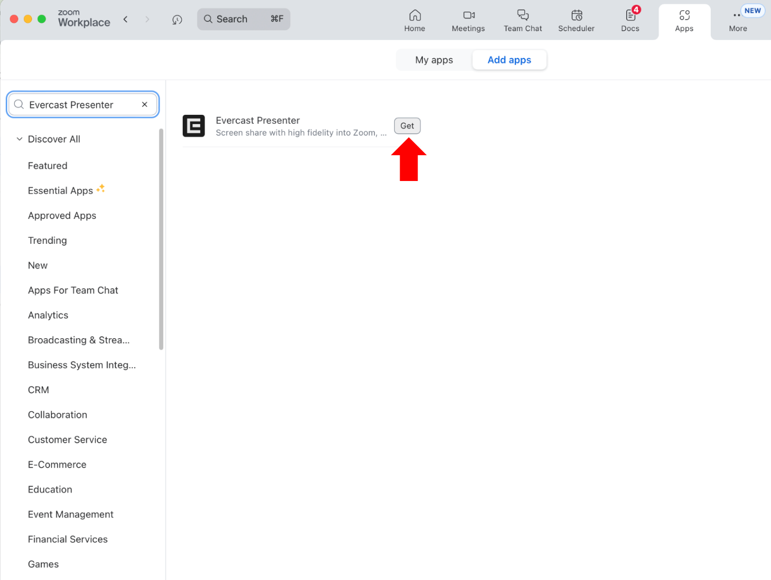Viewport: 771px width, 580px height.
Task: Select the Education category
Action: coord(50,489)
